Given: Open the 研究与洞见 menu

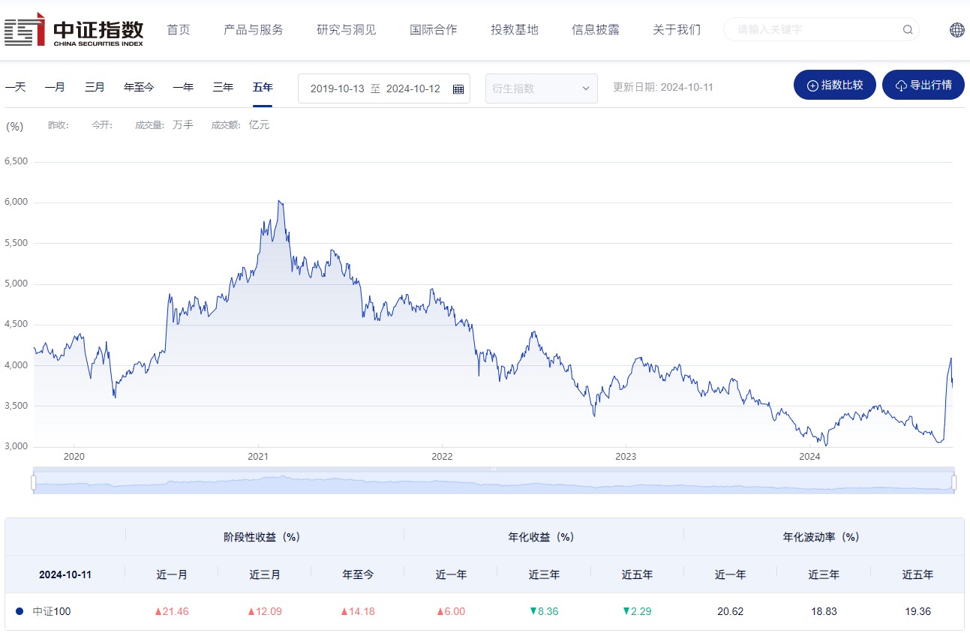Looking at the screenshot, I should (346, 30).
